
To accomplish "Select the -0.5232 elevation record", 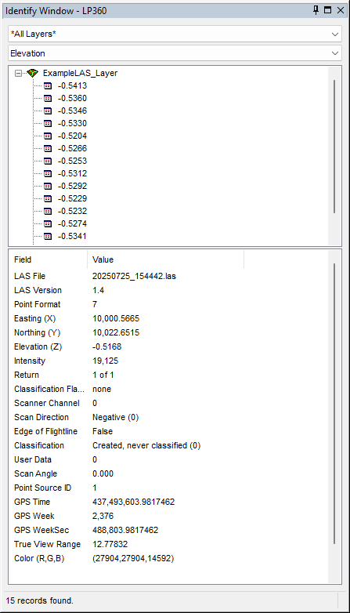I will pyautogui.click(x=72, y=211).
